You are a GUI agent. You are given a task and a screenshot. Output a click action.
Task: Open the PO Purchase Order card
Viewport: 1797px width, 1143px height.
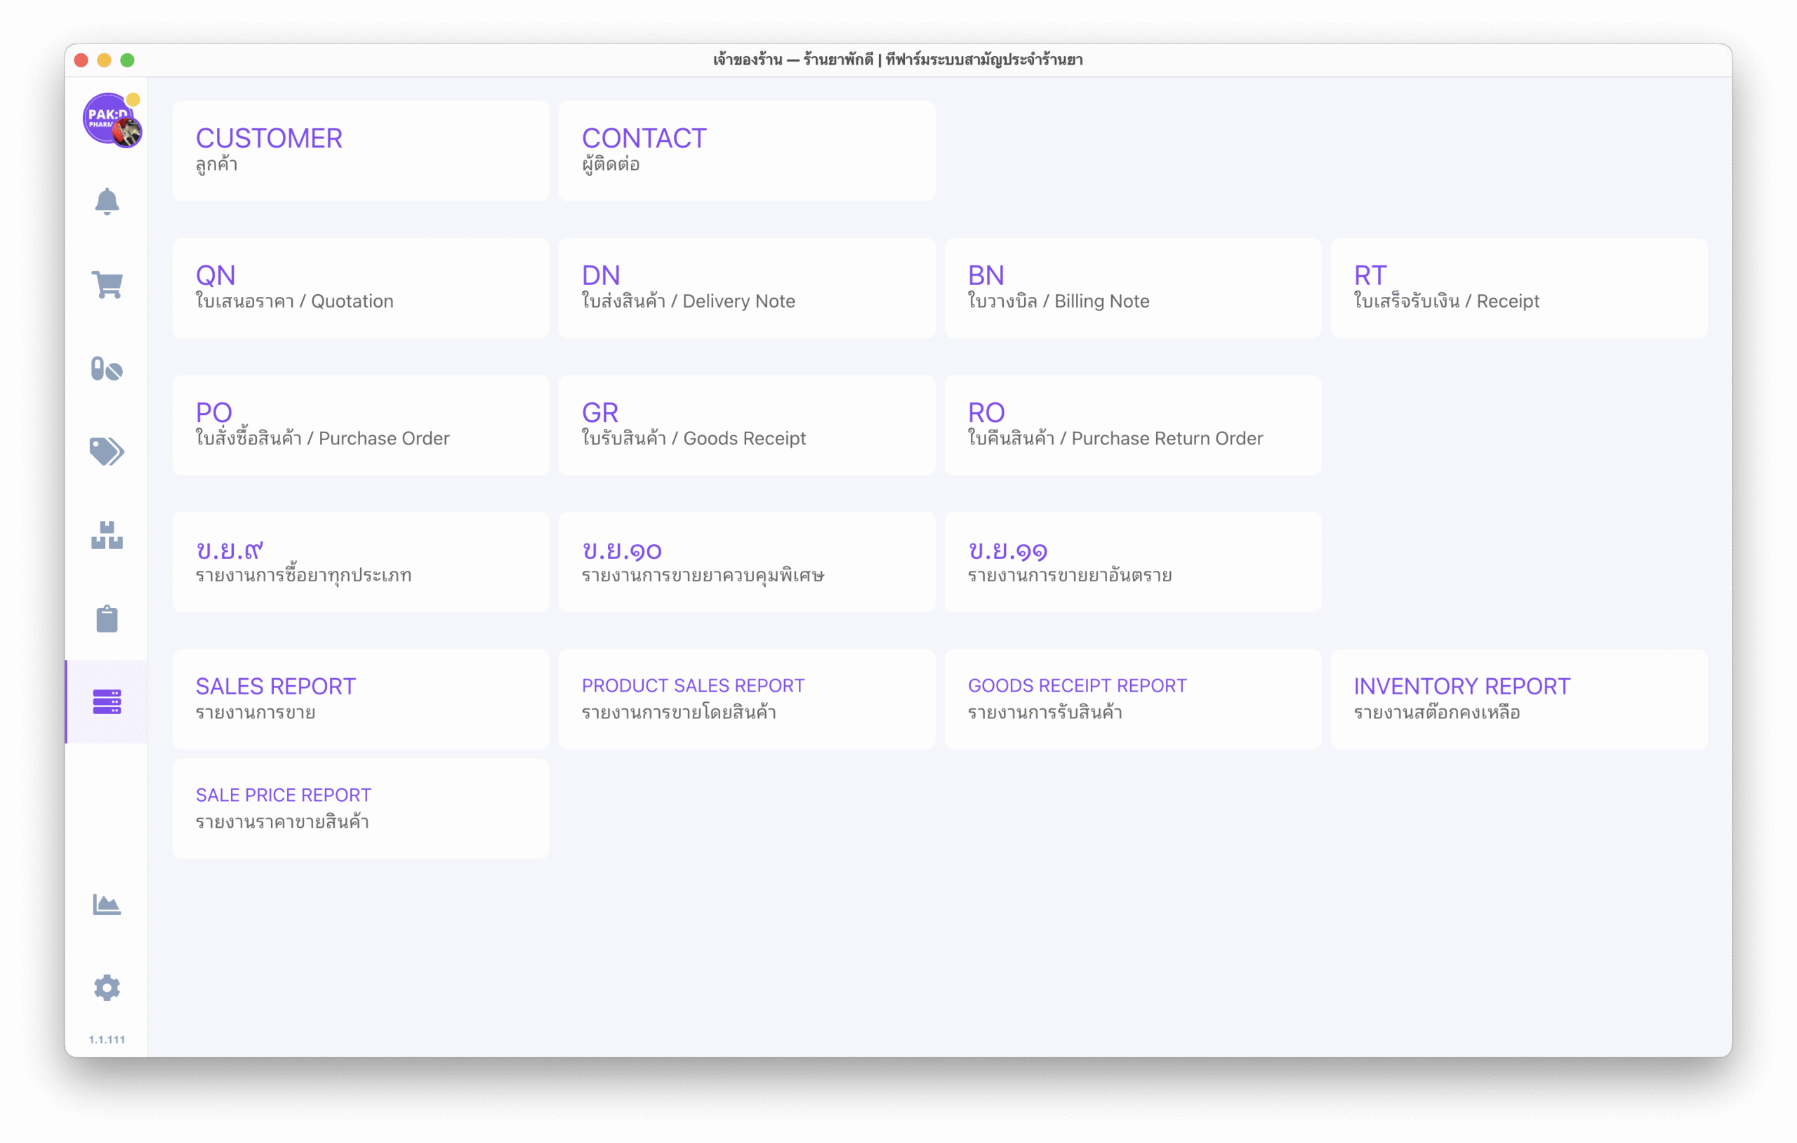coord(360,425)
